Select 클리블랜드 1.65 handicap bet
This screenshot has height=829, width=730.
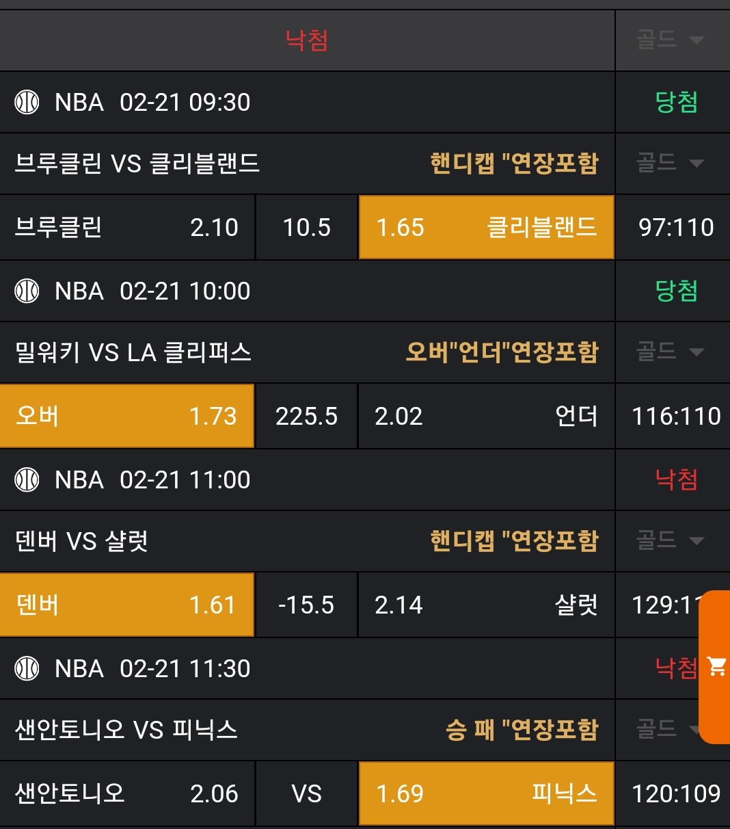pyautogui.click(x=486, y=227)
